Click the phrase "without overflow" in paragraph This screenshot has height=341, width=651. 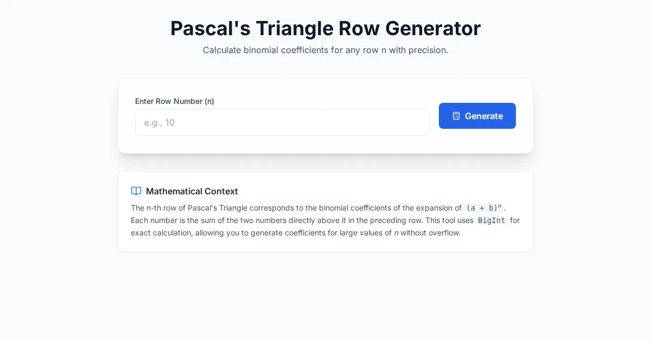(x=430, y=233)
